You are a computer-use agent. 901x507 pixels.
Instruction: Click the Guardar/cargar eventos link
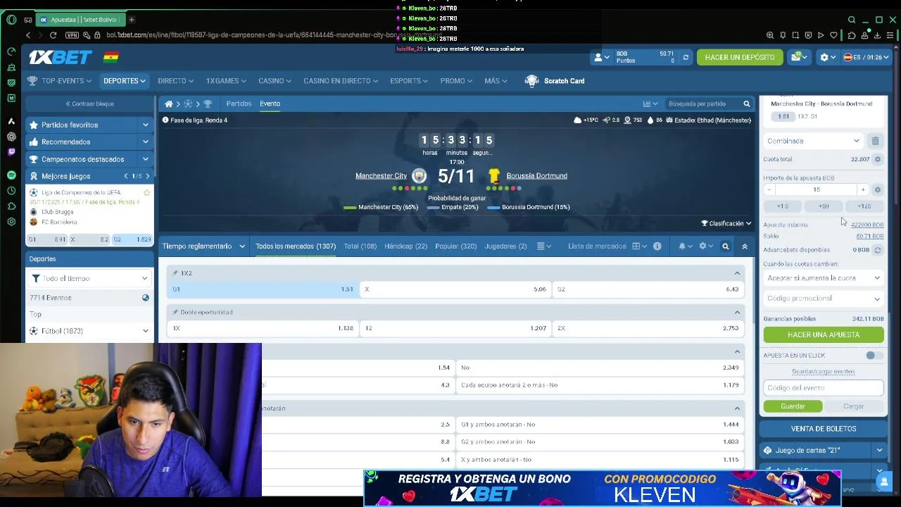(x=823, y=371)
